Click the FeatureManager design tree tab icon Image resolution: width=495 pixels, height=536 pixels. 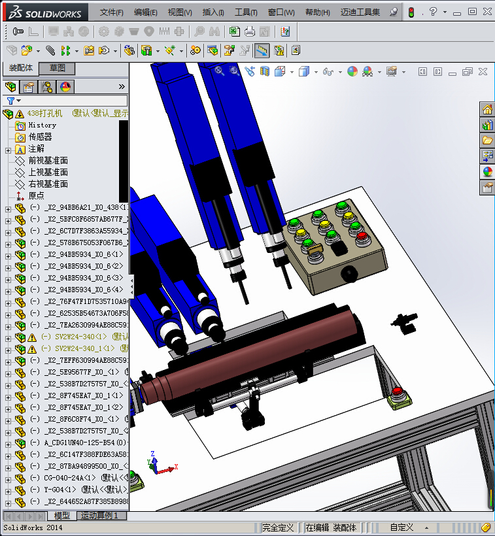10,87
